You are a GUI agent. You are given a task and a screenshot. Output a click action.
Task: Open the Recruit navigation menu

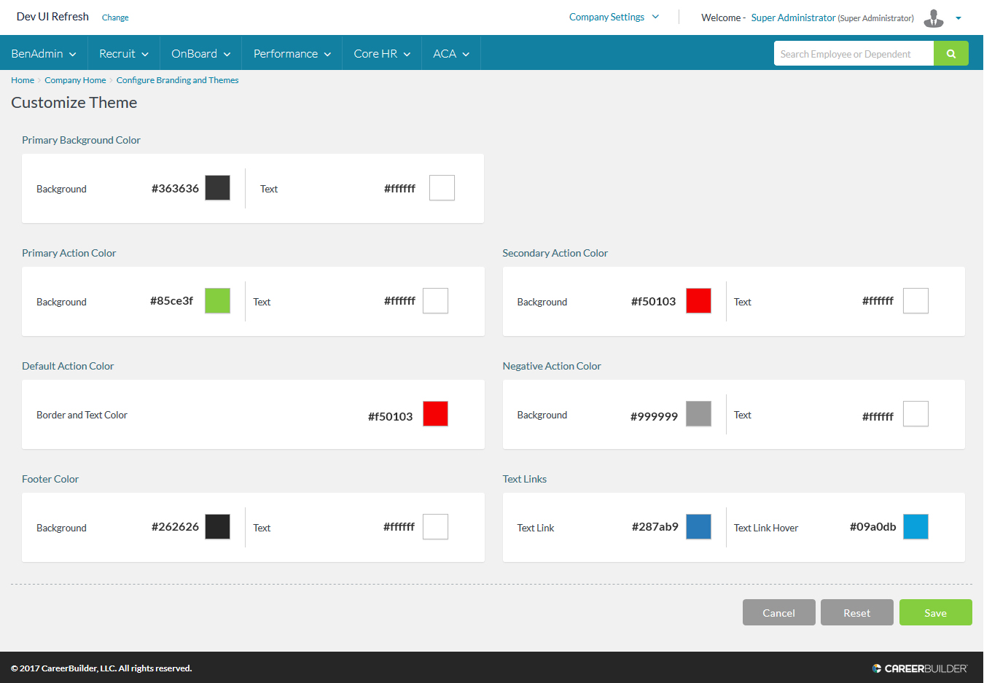[124, 54]
